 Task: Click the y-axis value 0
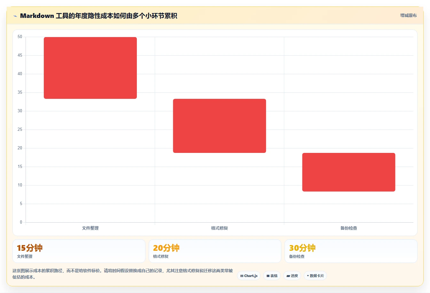21,222
